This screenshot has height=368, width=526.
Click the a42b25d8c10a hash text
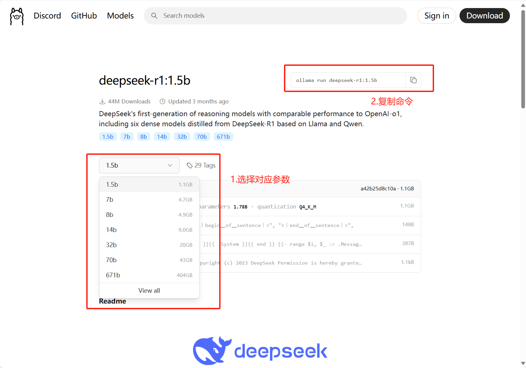click(x=378, y=189)
